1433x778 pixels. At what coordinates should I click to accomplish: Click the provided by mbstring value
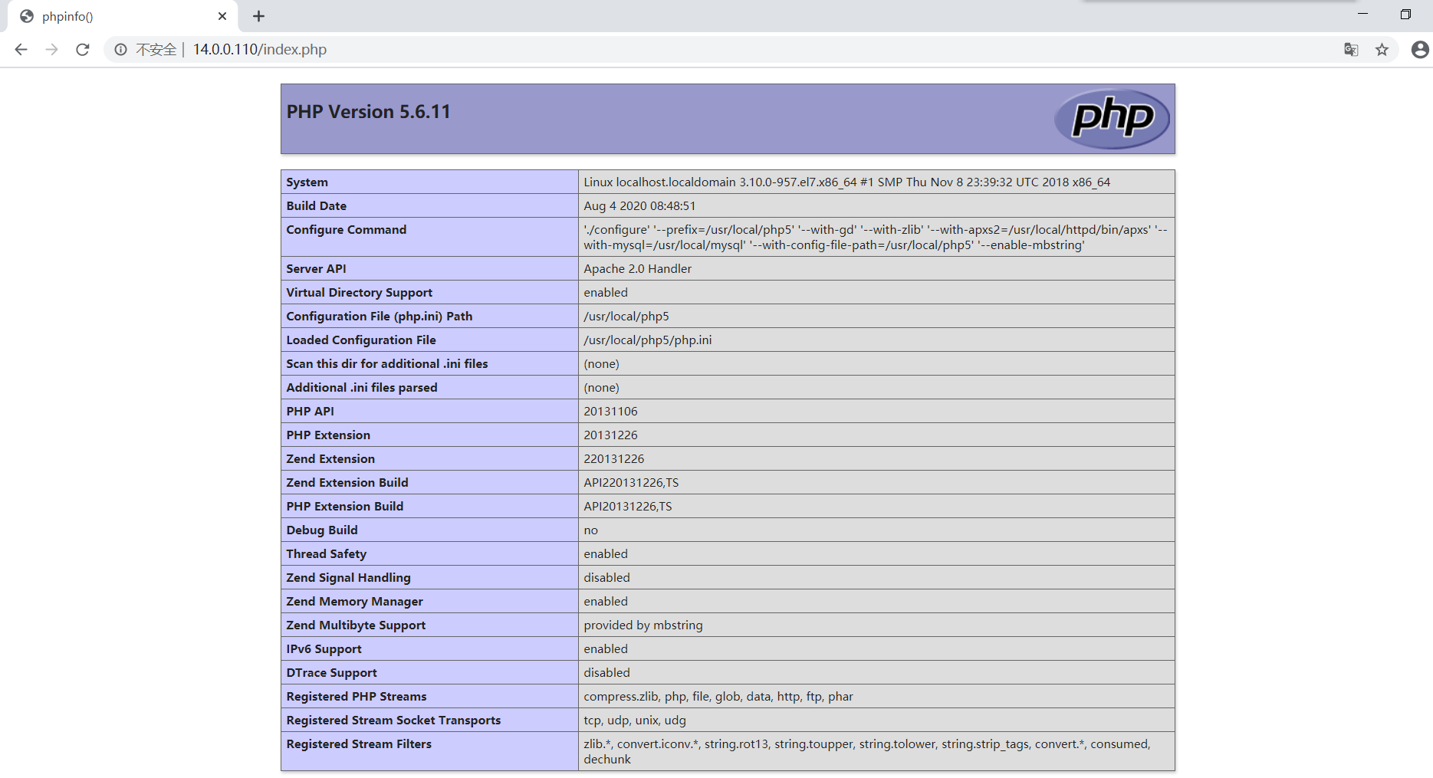(x=643, y=625)
